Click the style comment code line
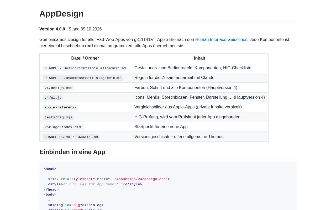The height and width of the screenshot is (210, 336). [x=95, y=185]
